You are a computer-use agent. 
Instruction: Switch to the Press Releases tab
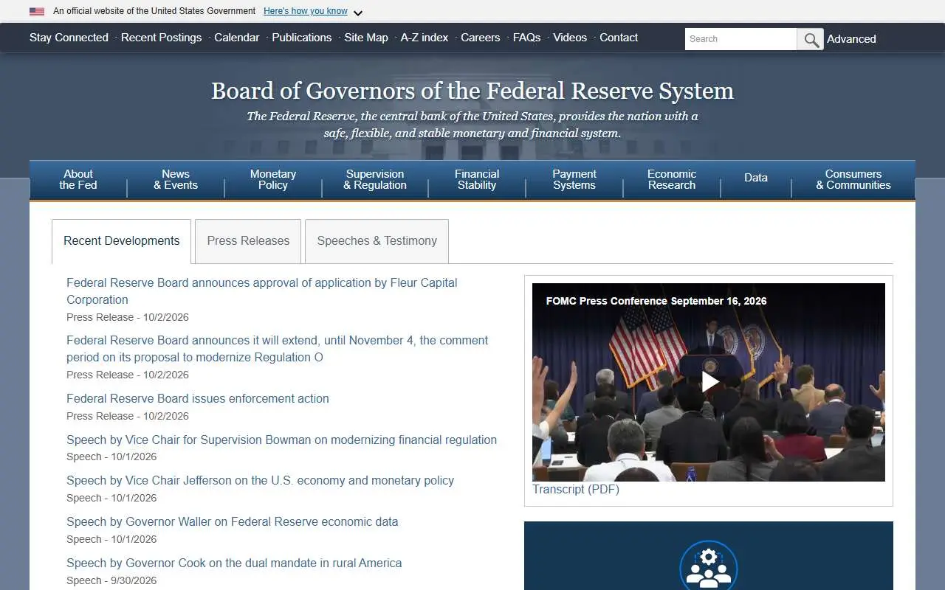[248, 241]
